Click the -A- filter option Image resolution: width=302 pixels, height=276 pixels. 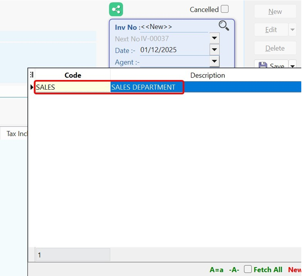234,269
